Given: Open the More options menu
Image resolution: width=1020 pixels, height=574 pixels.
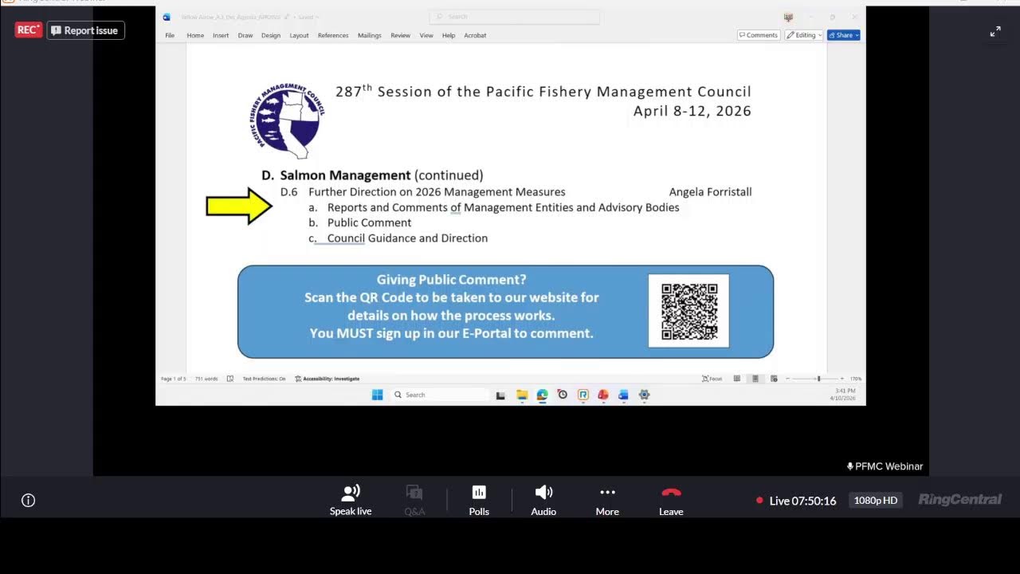Looking at the screenshot, I should pyautogui.click(x=607, y=500).
